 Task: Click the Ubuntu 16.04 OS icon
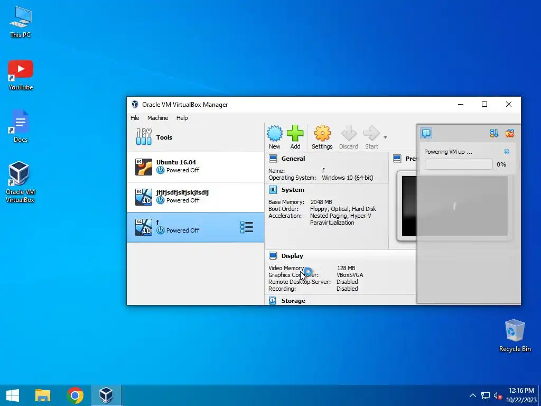(144, 167)
